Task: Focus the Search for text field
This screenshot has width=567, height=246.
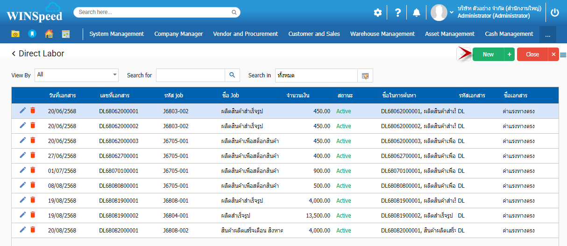Action: coord(190,75)
